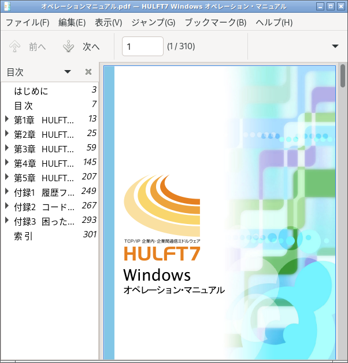Expand the 第5章 tree entry
The height and width of the screenshot is (363, 348).
click(7, 177)
